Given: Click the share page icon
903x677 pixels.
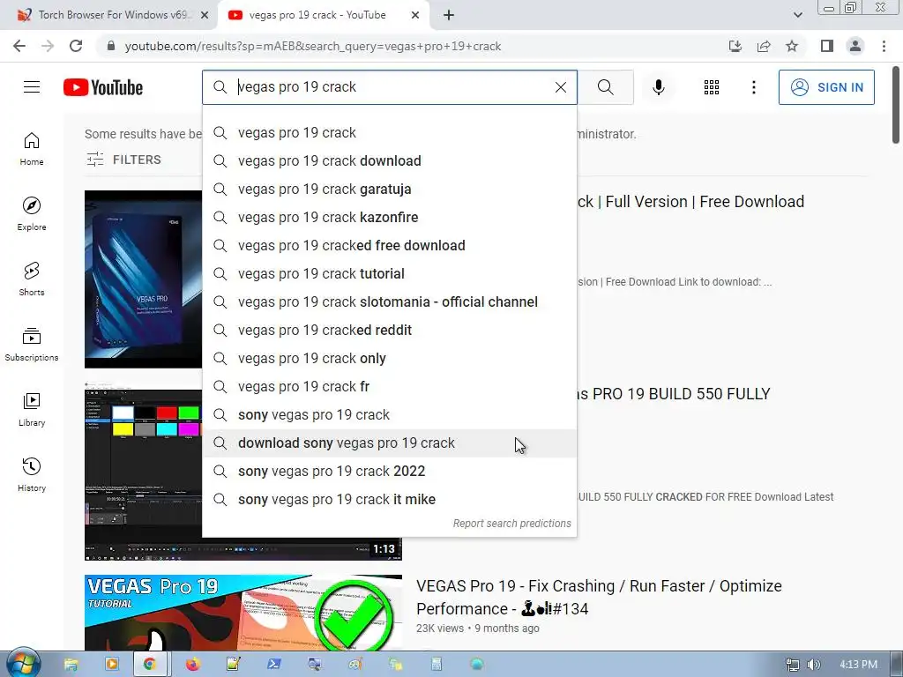Looking at the screenshot, I should tap(764, 46).
